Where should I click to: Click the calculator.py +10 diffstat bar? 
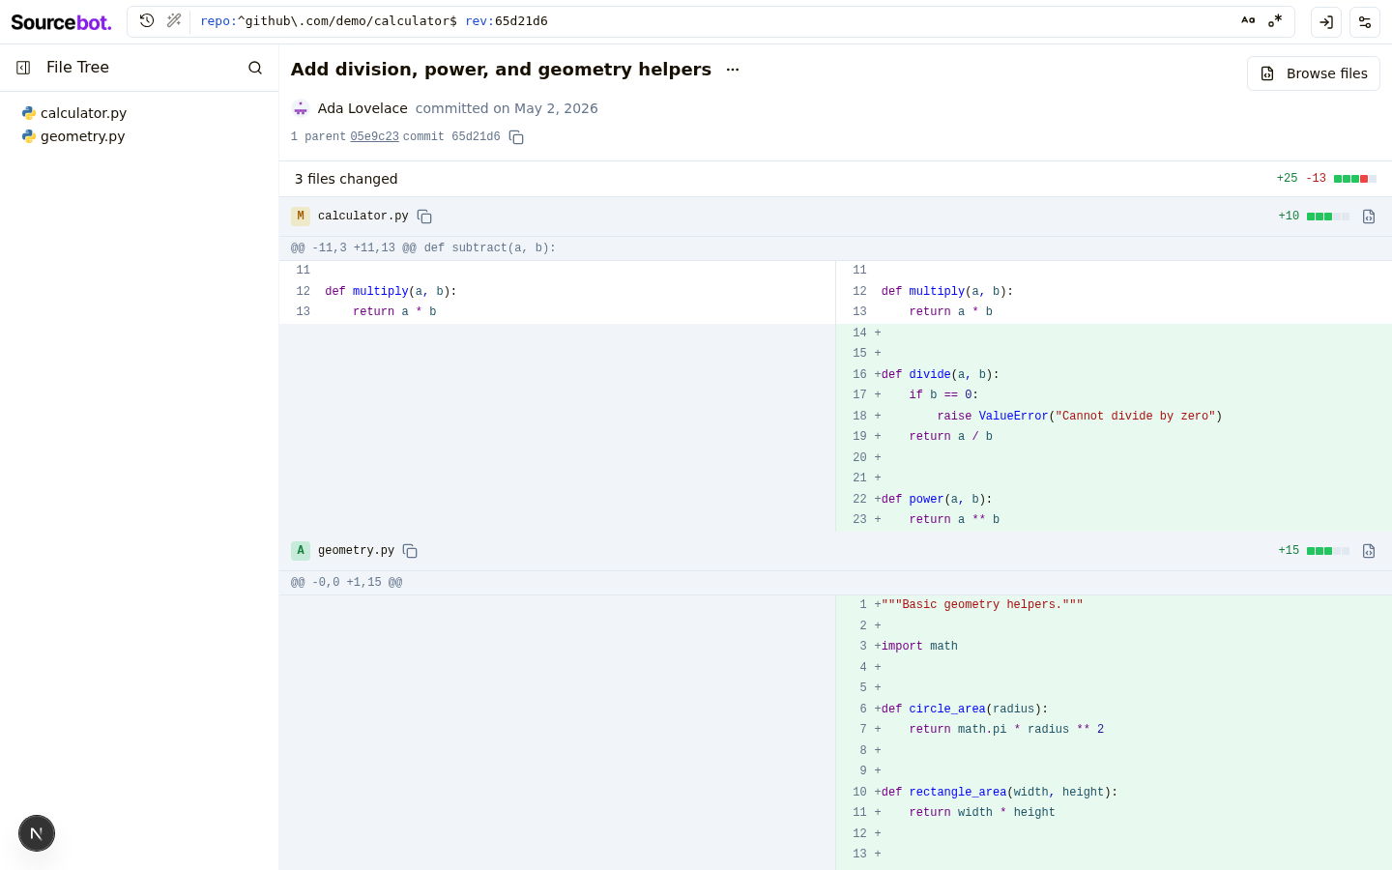[x=1328, y=217]
